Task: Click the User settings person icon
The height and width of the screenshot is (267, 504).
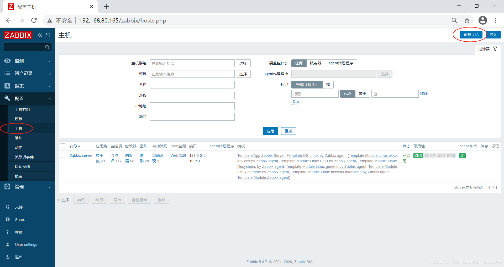Action: click(x=8, y=244)
